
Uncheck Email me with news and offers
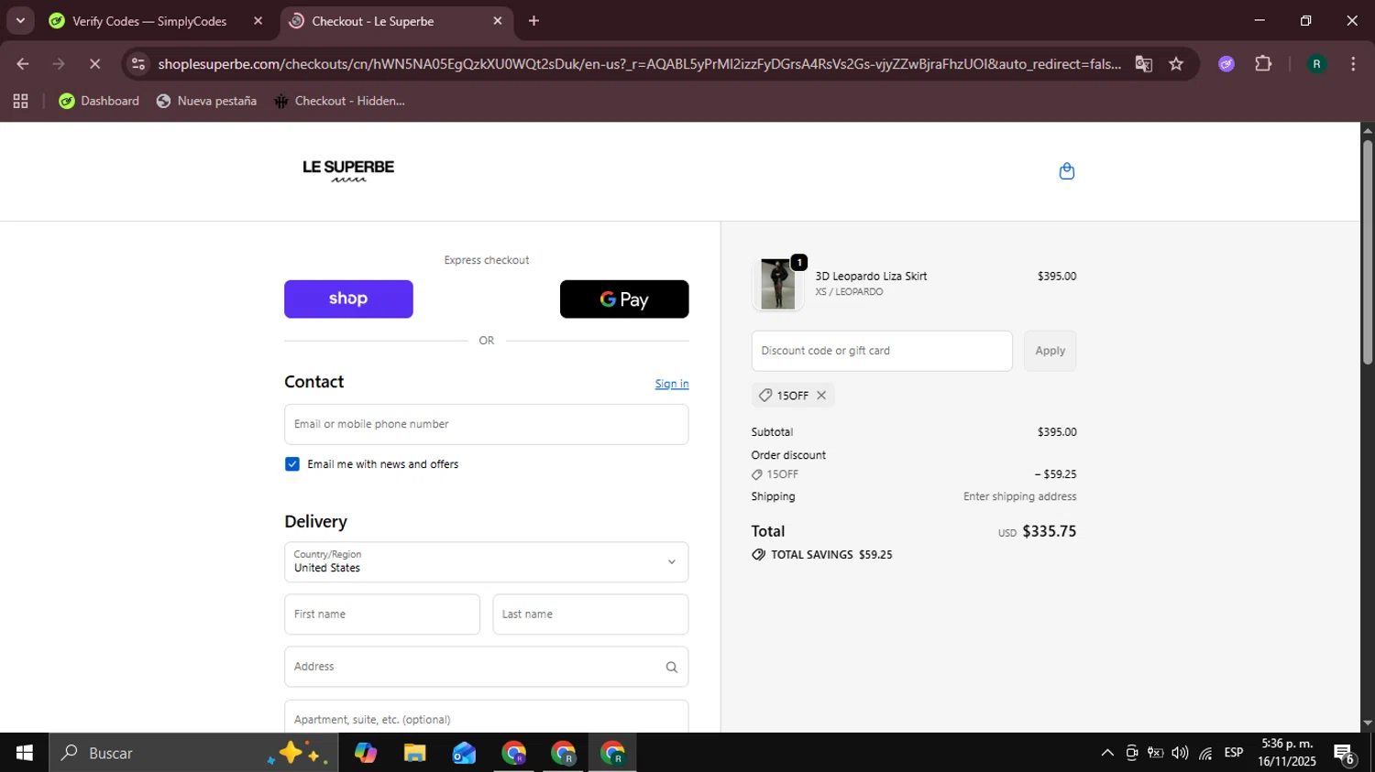tap(292, 464)
